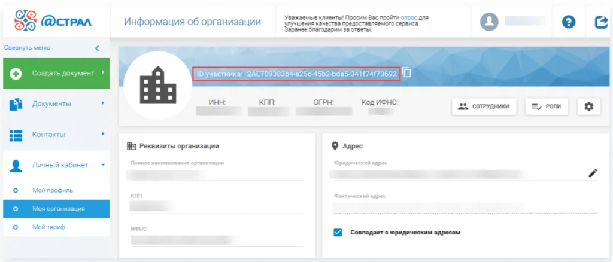
Task: Copy the participant ID to clipboard
Action: 407,72
